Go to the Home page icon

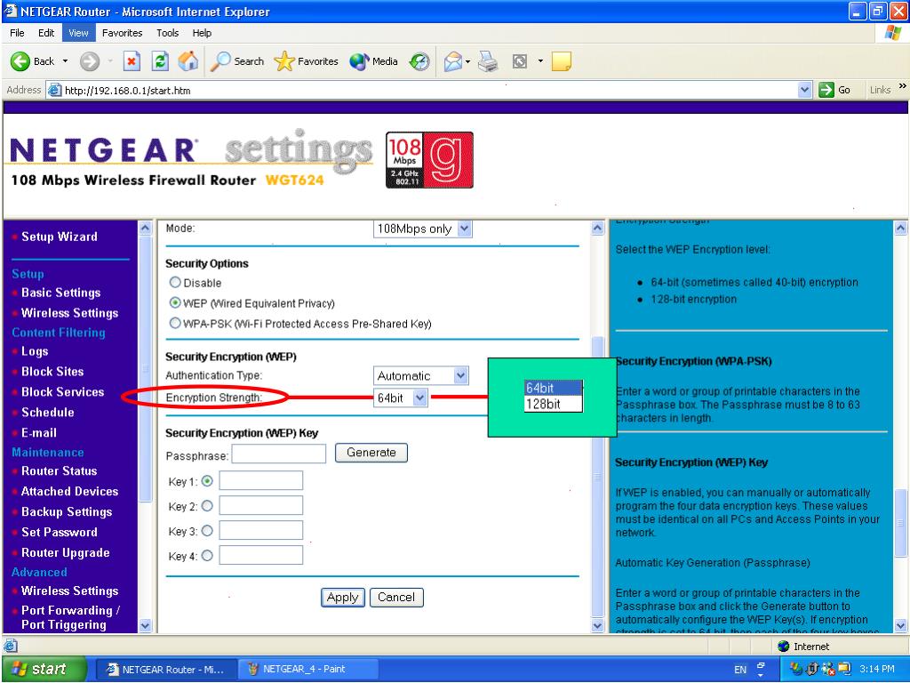pyautogui.click(x=188, y=61)
